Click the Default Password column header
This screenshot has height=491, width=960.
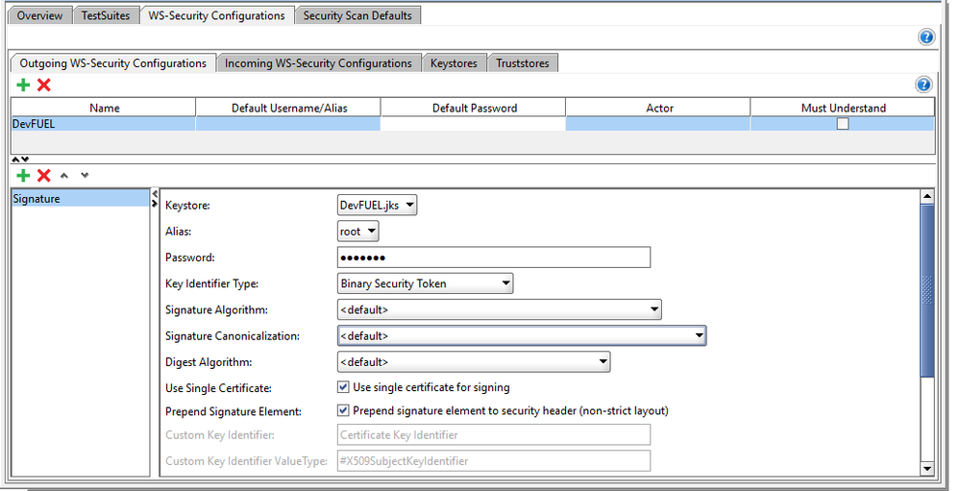point(474,108)
